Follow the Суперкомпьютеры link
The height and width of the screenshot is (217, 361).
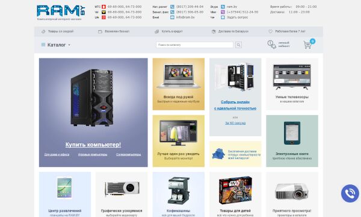[x=129, y=154]
